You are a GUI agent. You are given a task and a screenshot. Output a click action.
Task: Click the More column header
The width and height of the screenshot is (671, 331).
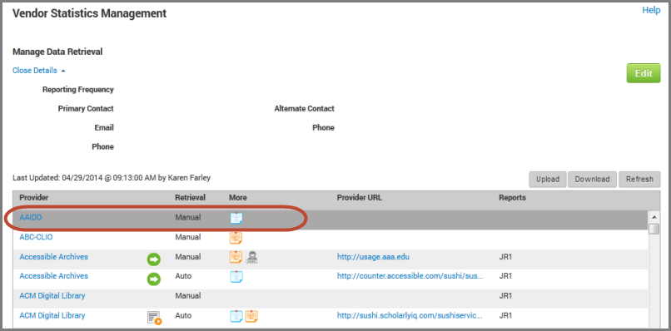tap(238, 198)
